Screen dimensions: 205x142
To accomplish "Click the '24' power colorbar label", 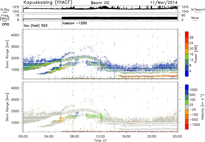I will click(x=191, y=43).
